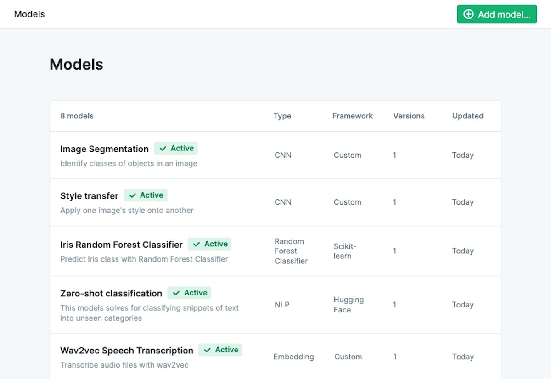Click 'Transcribe audio files with wav2vec'
Viewport: 551px width, 379px height.
124,365
